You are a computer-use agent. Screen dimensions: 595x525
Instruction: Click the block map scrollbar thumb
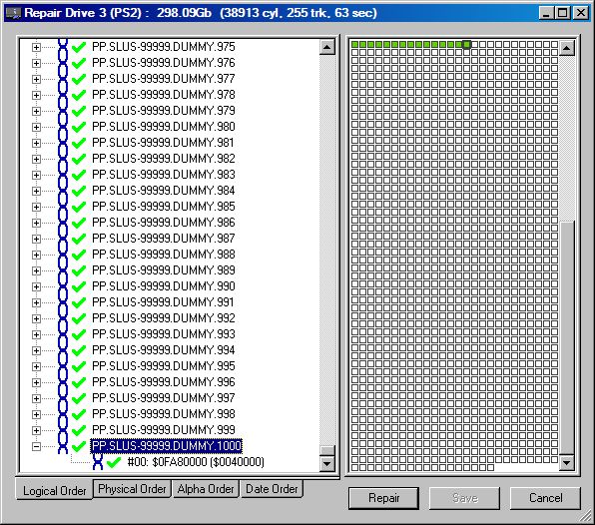566,337
